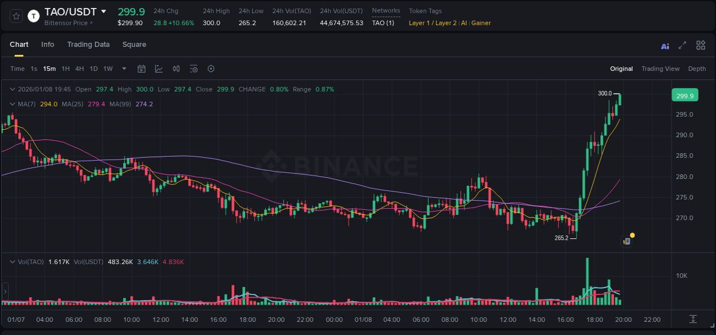Select the chart style tool

[x=159, y=69]
